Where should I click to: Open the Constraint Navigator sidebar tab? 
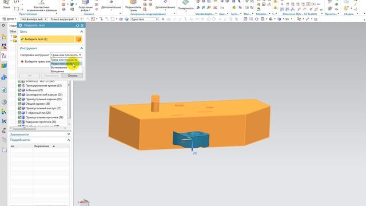click(x=4, y=46)
